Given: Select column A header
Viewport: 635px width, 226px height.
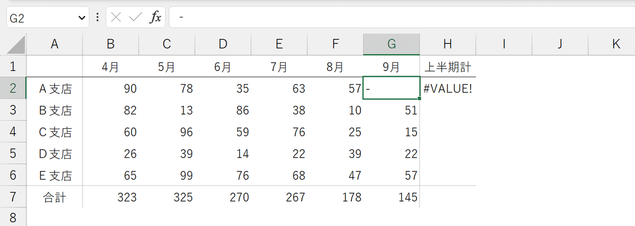Looking at the screenshot, I should click(x=55, y=44).
